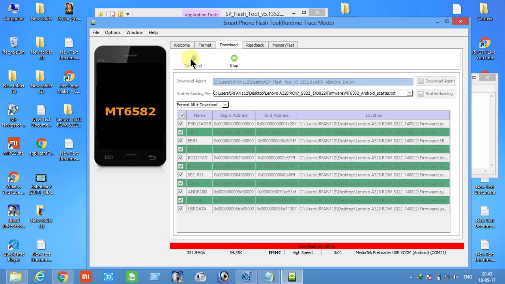Open the Computer desktop icon
Image resolution: width=505 pixels, height=284 pixels.
(13, 11)
